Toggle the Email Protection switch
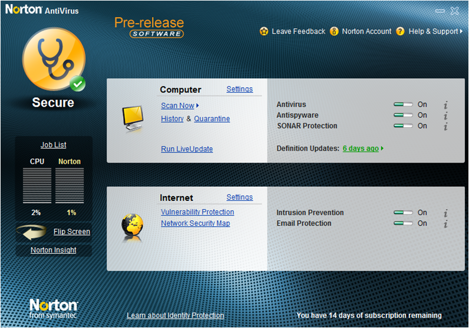The width and height of the screenshot is (469, 328). tap(403, 223)
